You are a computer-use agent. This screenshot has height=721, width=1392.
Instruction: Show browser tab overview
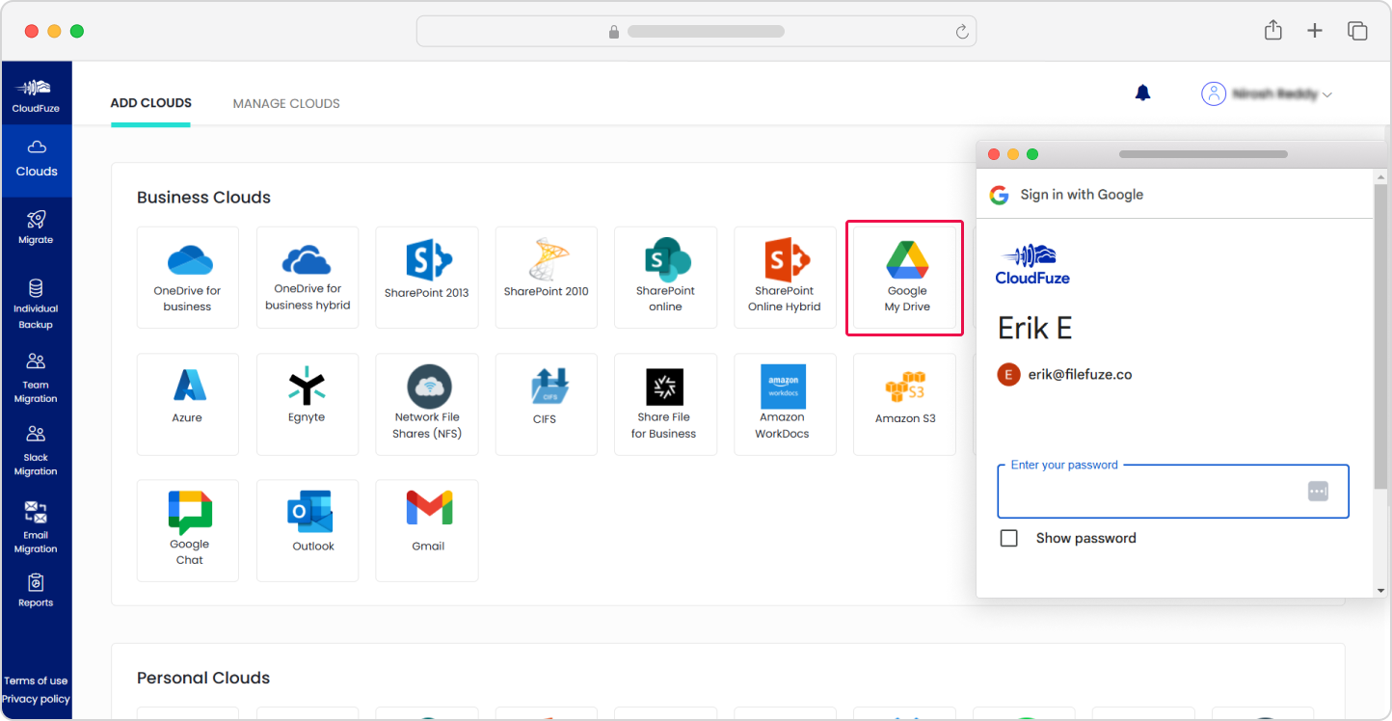1357,31
